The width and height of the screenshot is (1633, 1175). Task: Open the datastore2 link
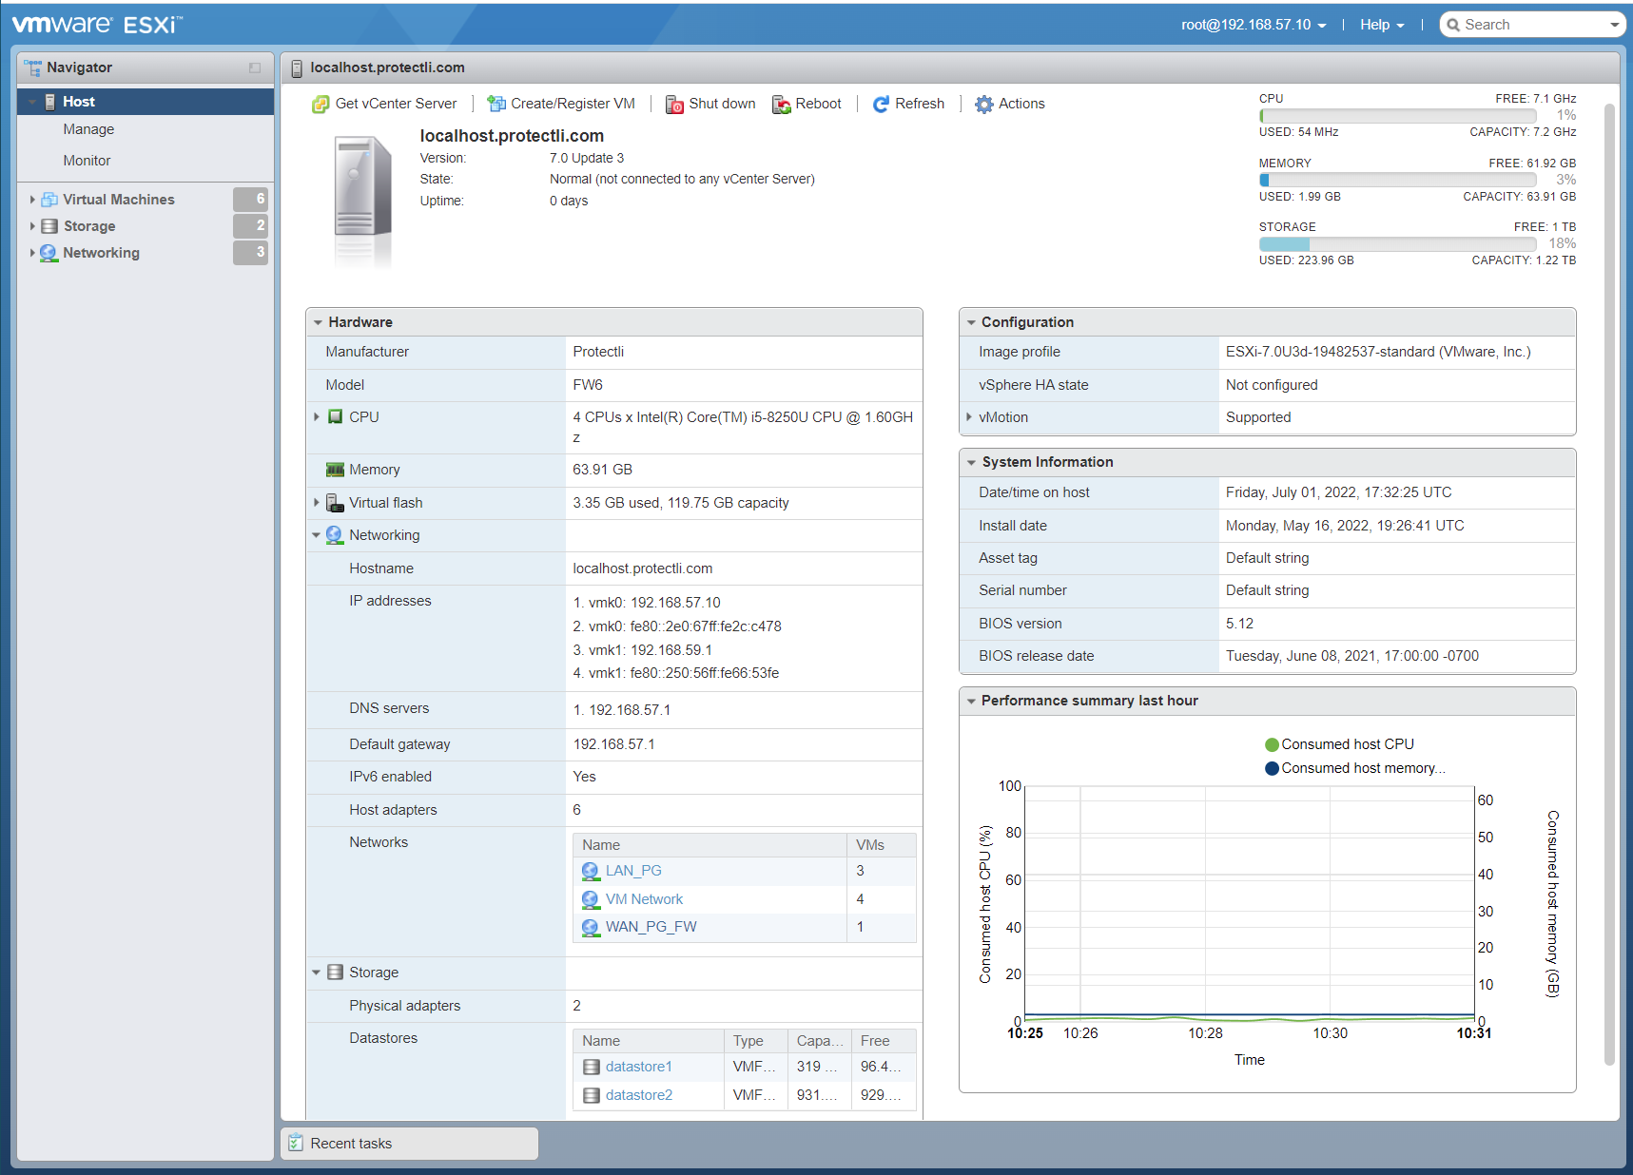(x=639, y=1095)
